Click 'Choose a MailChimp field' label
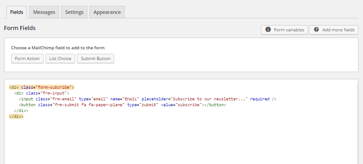363x164 pixels. pyautogui.click(x=58, y=48)
